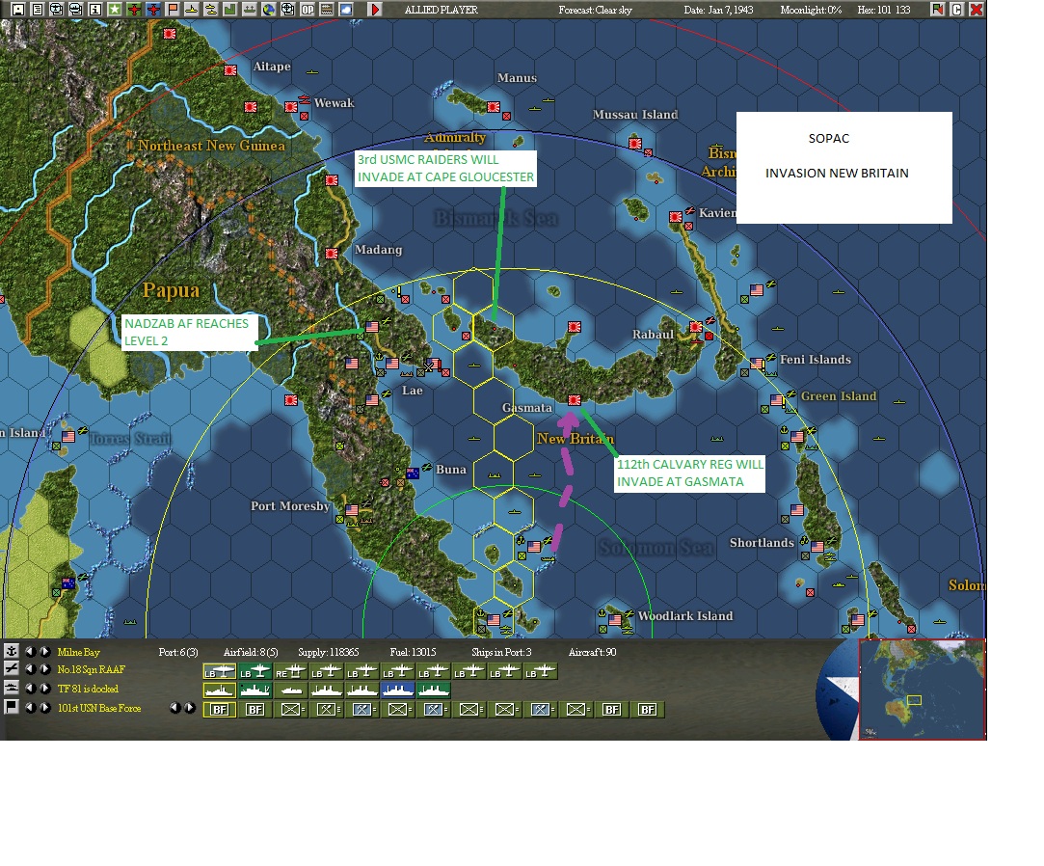Click the white star on green icon
1044x866 pixels.
115,10
